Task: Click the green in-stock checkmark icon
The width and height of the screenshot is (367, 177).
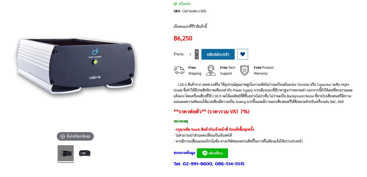Action: [x=175, y=4]
